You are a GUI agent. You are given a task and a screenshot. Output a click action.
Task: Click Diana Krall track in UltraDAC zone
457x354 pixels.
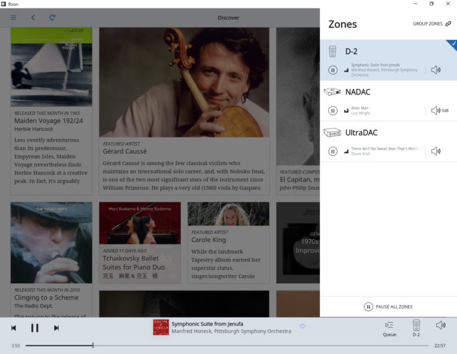pos(360,154)
